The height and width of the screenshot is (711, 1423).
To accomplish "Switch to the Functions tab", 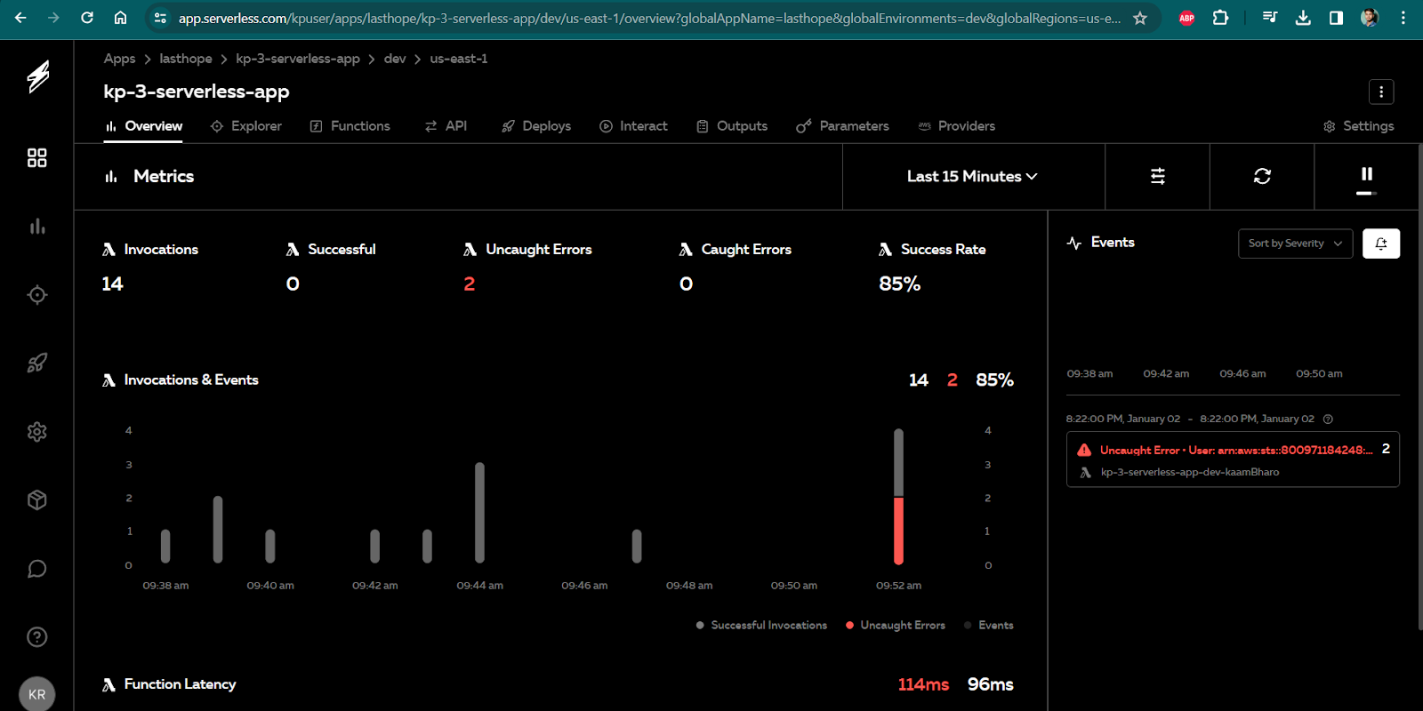I will point(350,126).
